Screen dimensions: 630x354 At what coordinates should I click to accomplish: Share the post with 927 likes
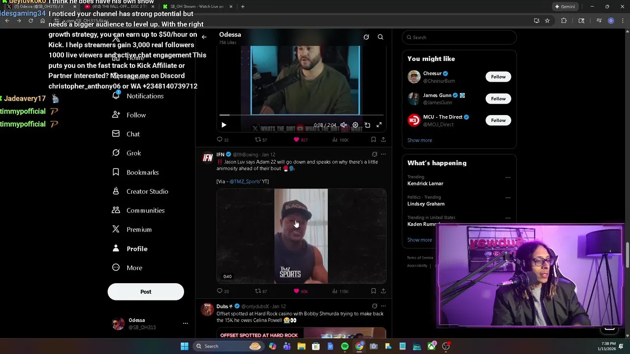(x=383, y=140)
